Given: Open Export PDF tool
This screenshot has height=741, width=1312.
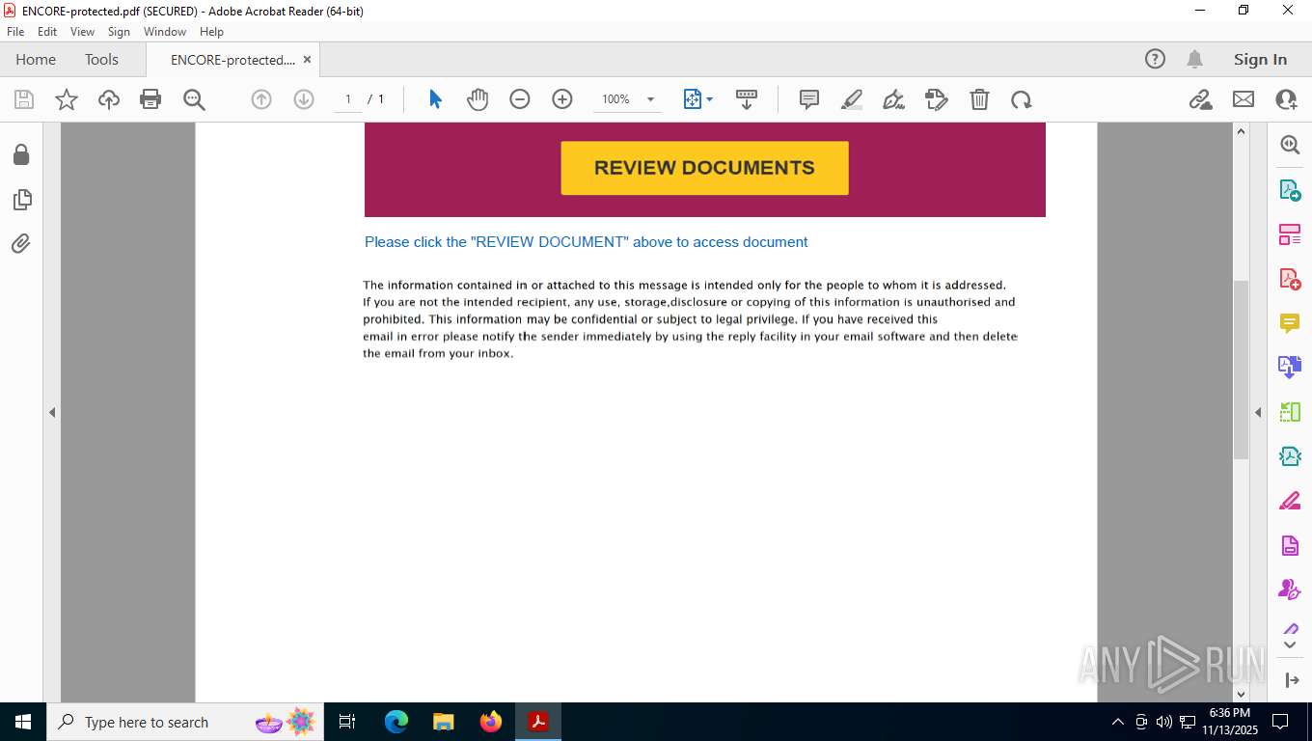Looking at the screenshot, I should pyautogui.click(x=1290, y=190).
